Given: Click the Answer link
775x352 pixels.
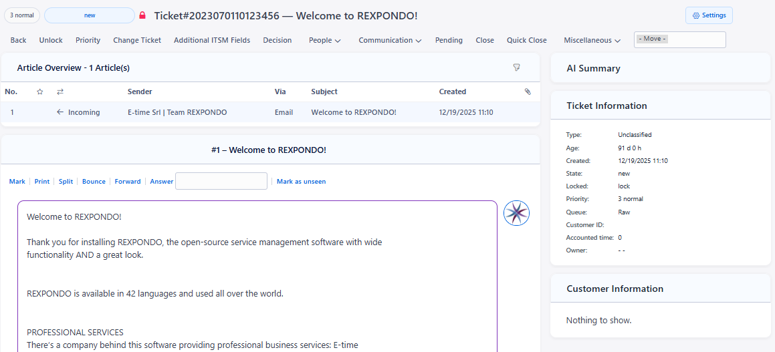Looking at the screenshot, I should (162, 181).
